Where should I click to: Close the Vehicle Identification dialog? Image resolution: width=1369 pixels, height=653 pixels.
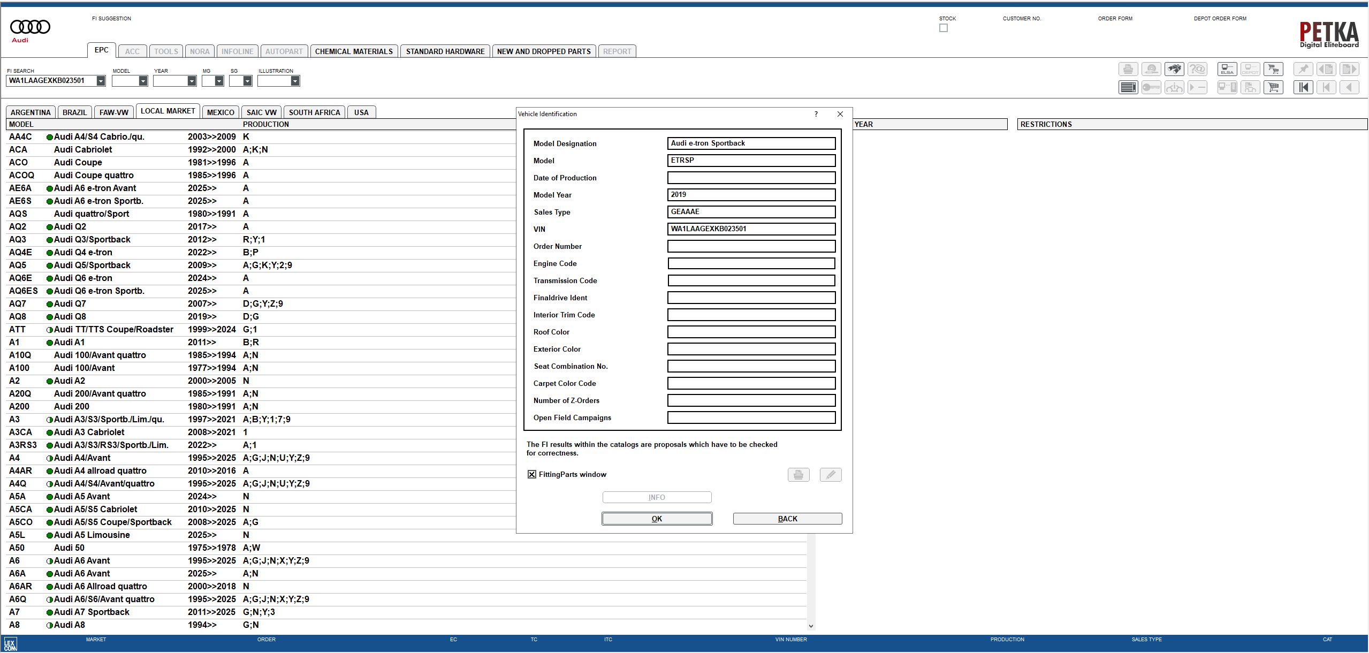pyautogui.click(x=840, y=114)
